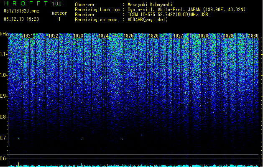This screenshot has height=167, width=263.
Task: Click the Receiving antenna label
Action: [x=96, y=20]
